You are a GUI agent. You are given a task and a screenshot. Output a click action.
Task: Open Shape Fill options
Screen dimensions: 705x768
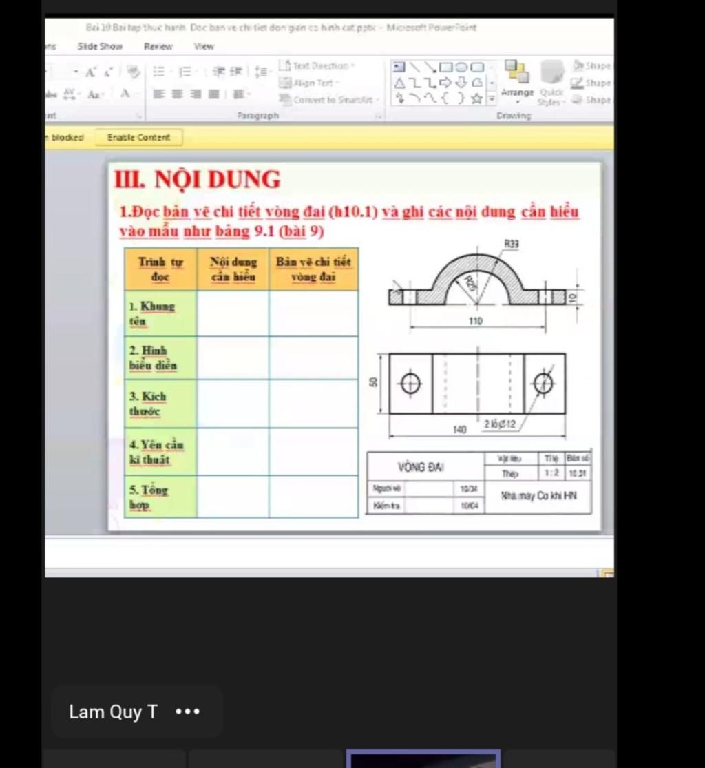tap(592, 65)
